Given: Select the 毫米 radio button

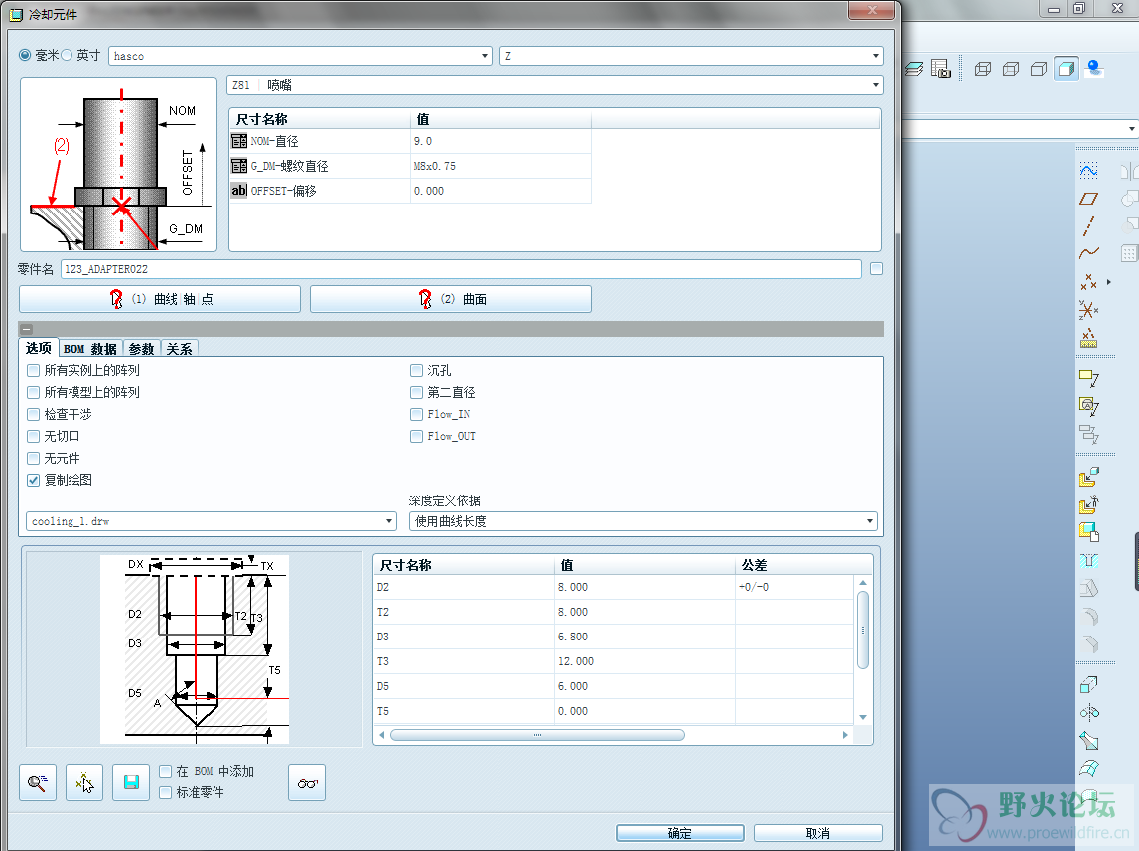Looking at the screenshot, I should (x=26, y=56).
